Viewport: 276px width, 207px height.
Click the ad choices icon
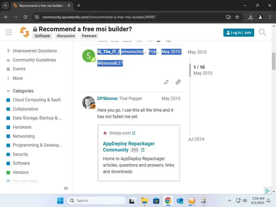click(x=268, y=191)
